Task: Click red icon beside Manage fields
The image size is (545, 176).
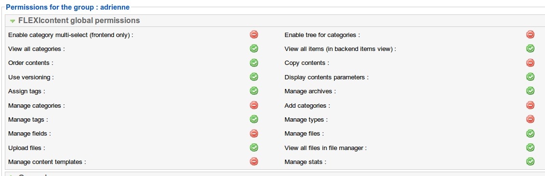Action: click(x=254, y=133)
